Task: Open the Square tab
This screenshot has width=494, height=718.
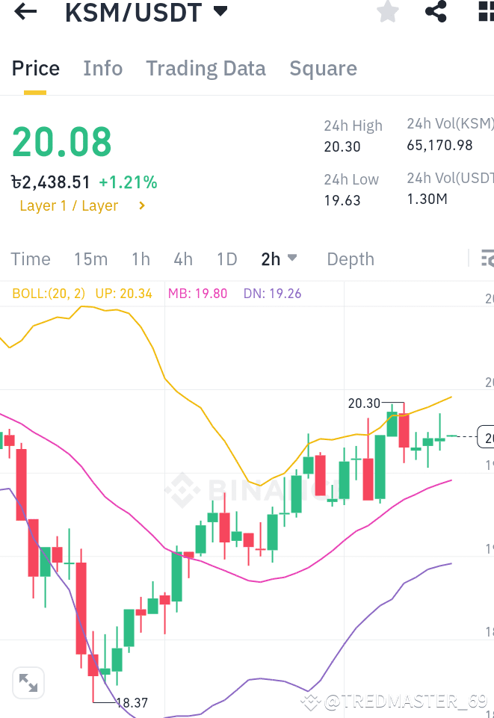Action: click(x=323, y=68)
